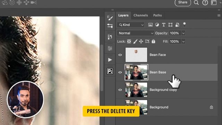Filter layers by adjustment layers icon
The image size is (222, 125).
pyautogui.click(x=157, y=25)
